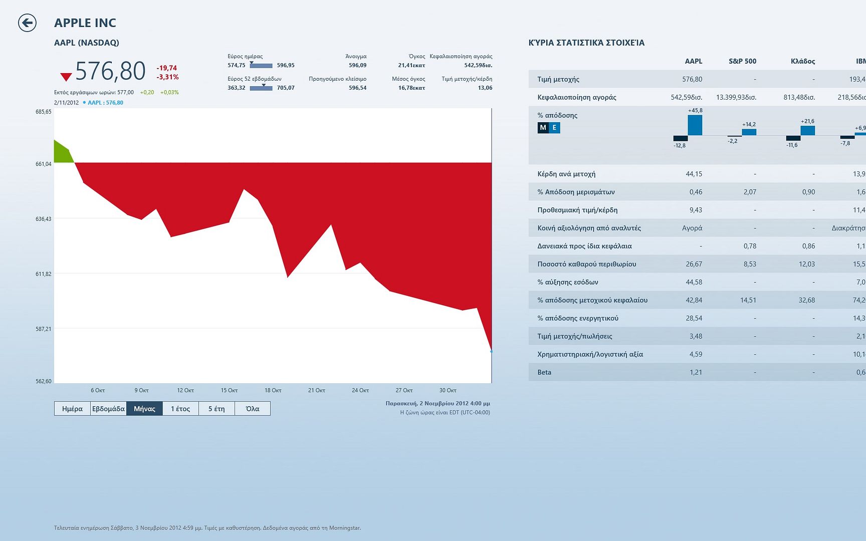Click the S&P 500 column header
This screenshot has height=541, width=866.
[742, 61]
